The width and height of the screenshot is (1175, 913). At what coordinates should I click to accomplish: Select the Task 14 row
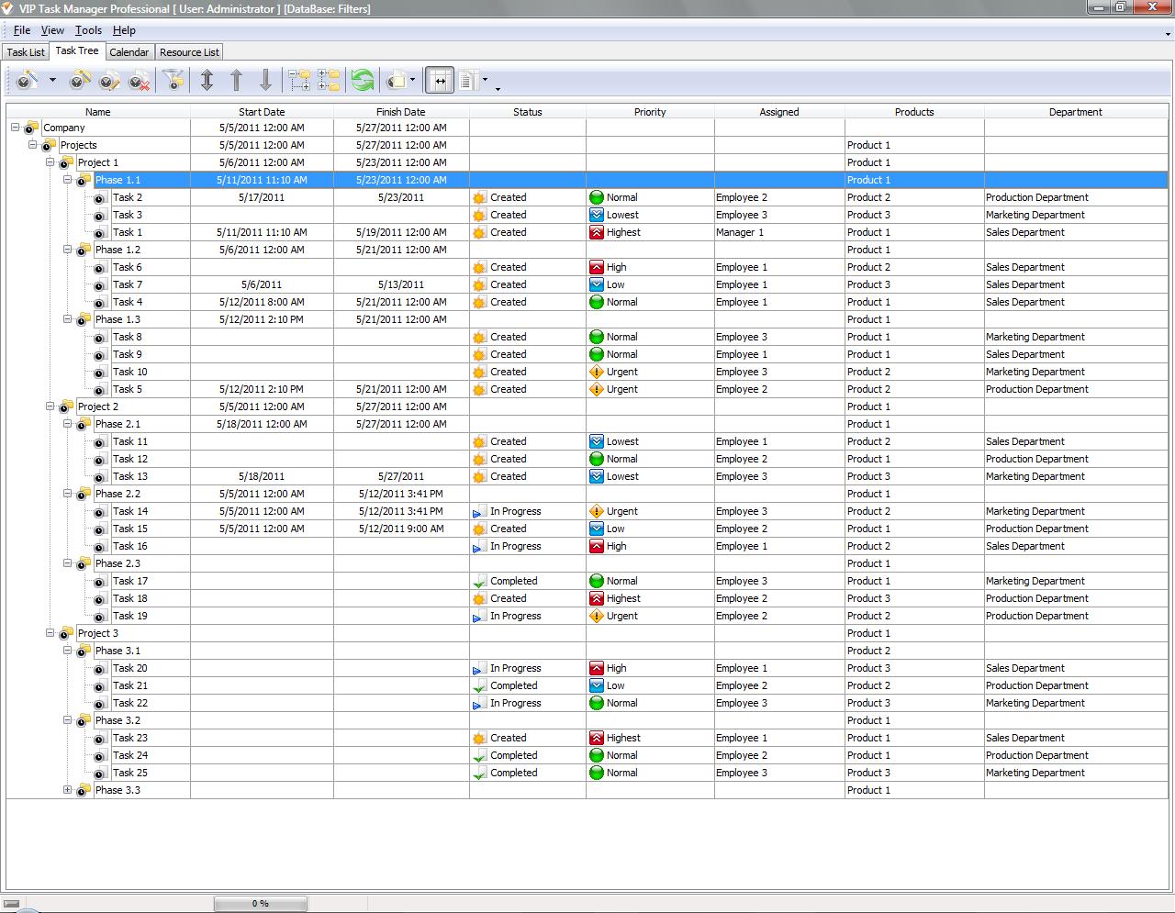(x=130, y=511)
